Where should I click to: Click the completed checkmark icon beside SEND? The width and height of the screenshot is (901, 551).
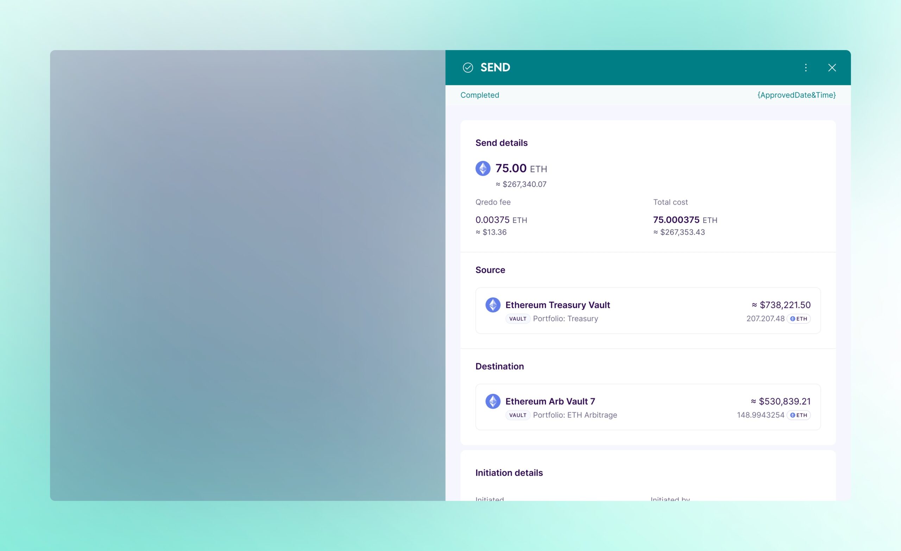468,68
